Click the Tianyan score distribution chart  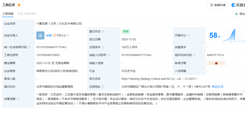click(x=234, y=36)
